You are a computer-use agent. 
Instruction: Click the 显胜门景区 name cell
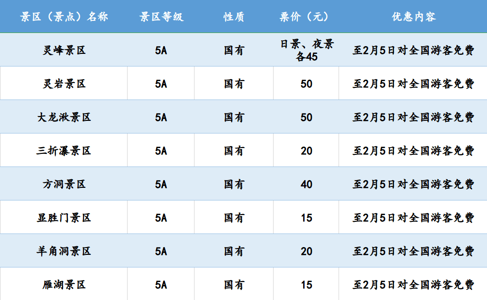(x=64, y=217)
